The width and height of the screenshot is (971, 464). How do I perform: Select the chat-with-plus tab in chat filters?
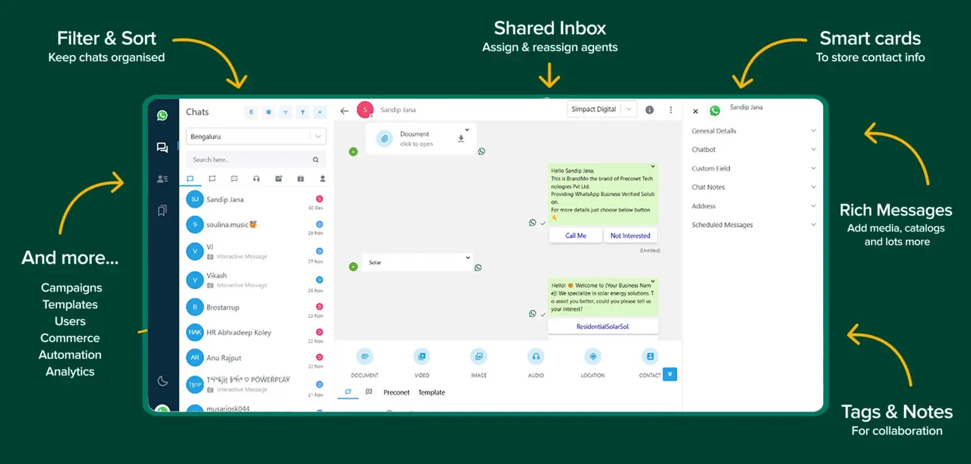click(212, 179)
